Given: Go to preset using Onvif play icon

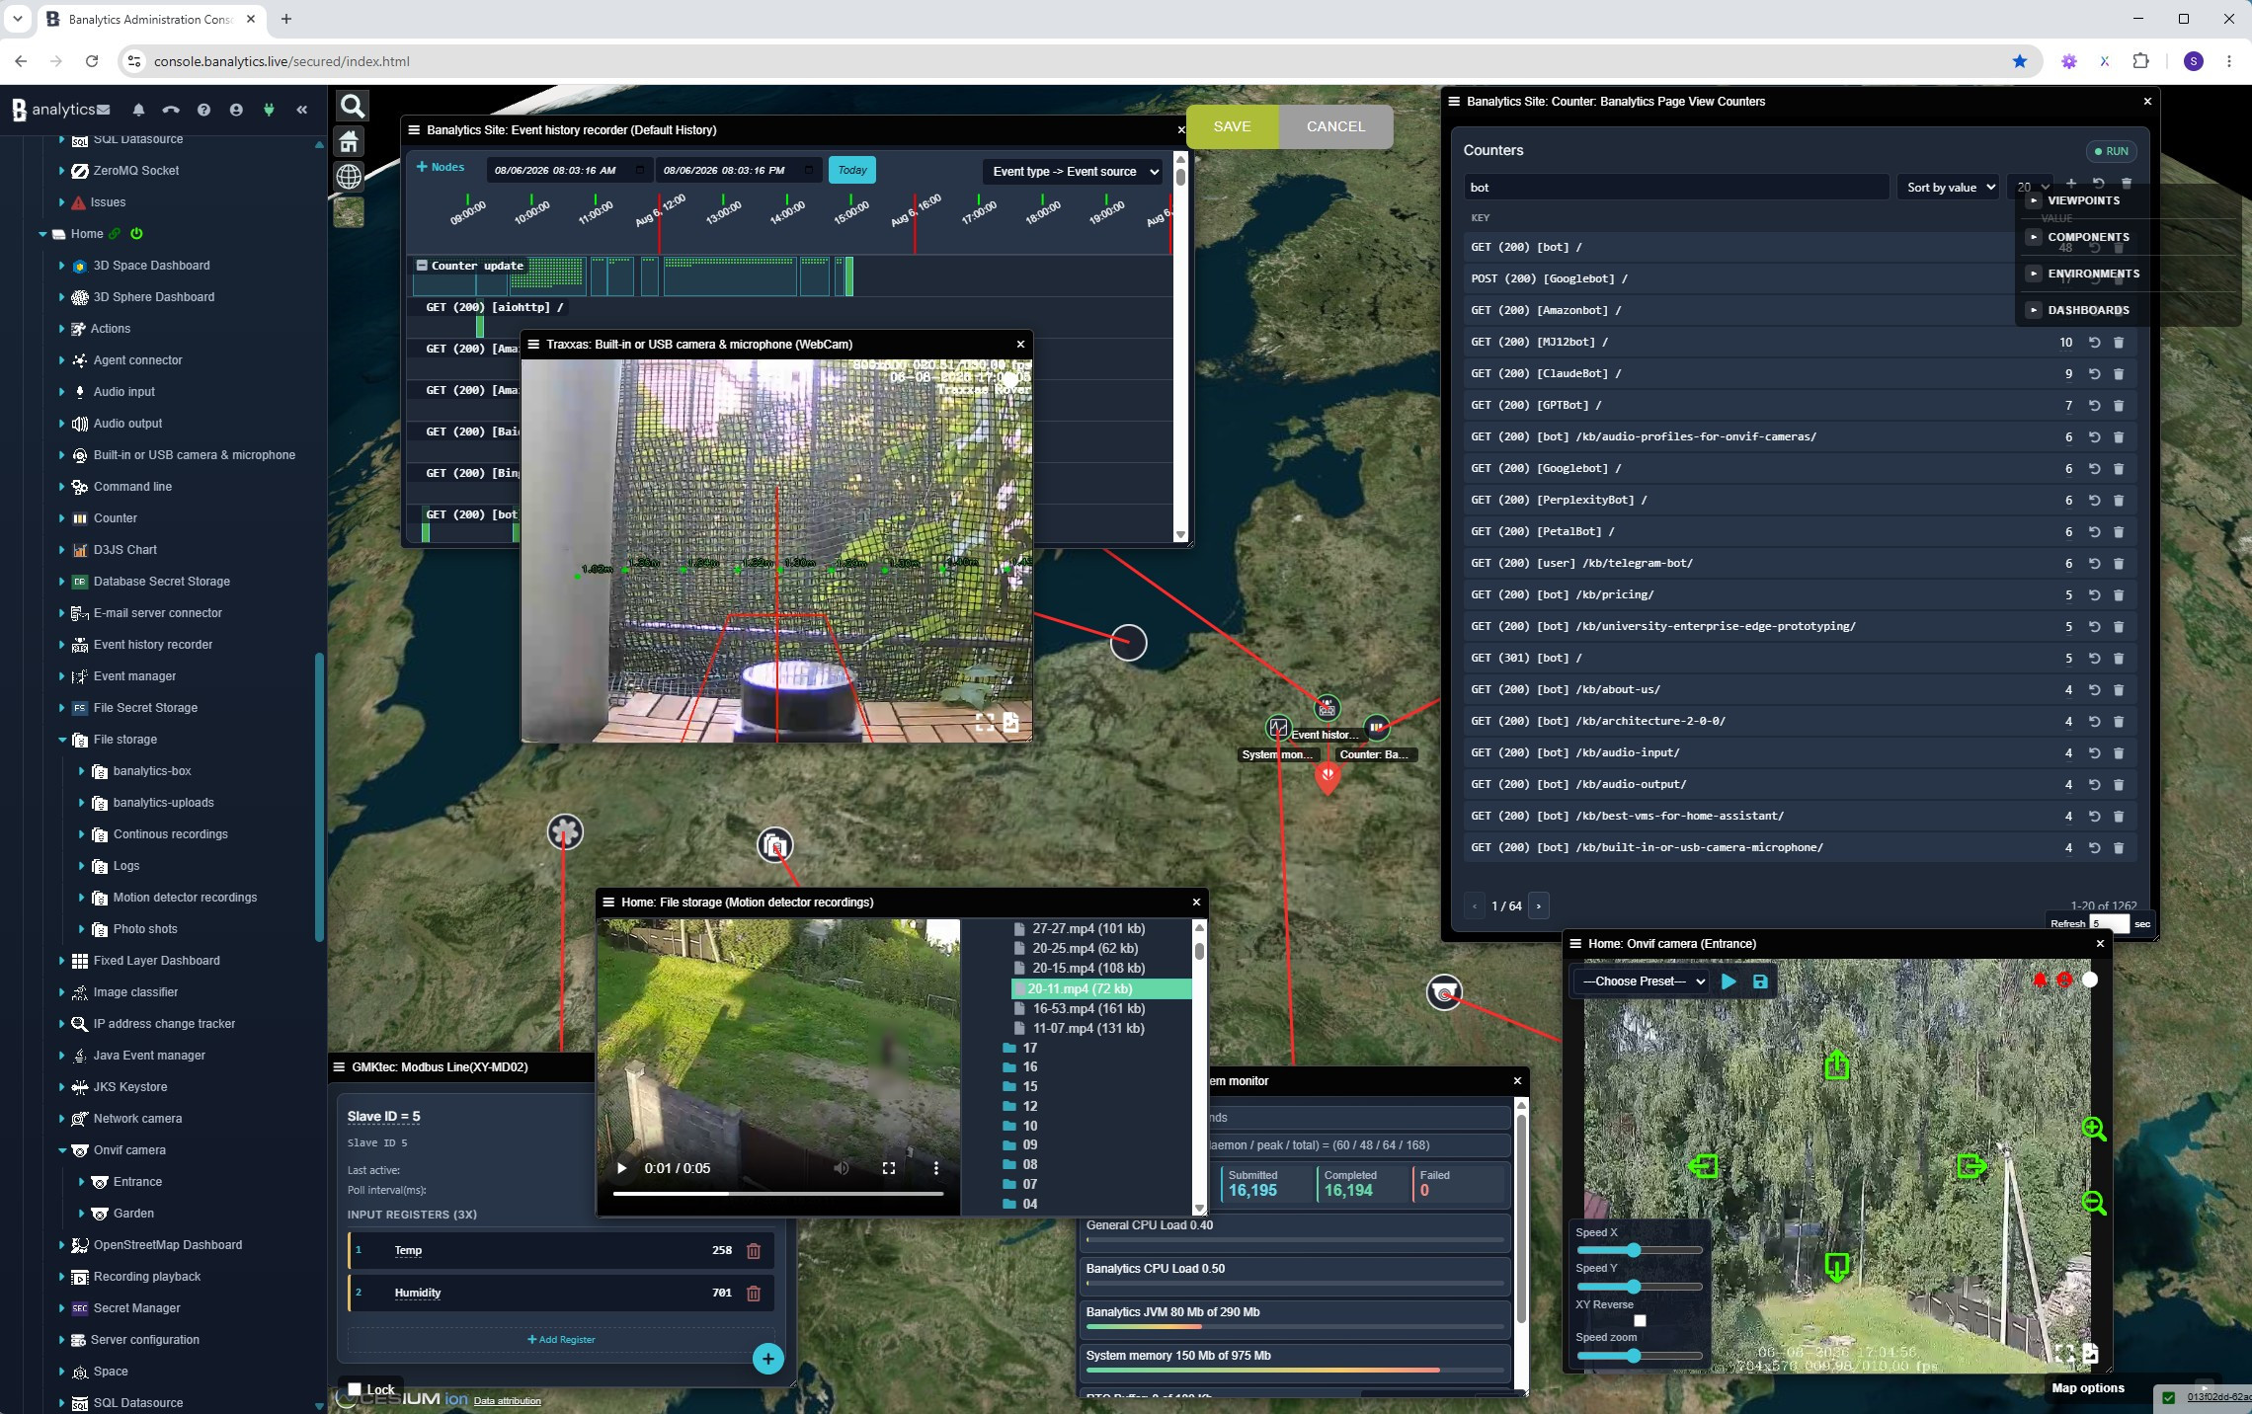Looking at the screenshot, I should [1729, 982].
